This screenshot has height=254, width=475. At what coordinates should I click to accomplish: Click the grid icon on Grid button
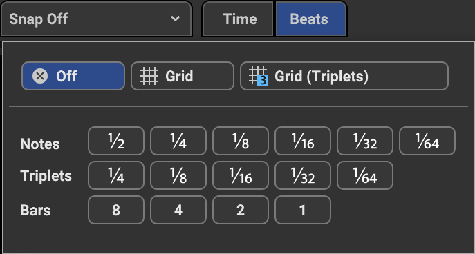(149, 76)
